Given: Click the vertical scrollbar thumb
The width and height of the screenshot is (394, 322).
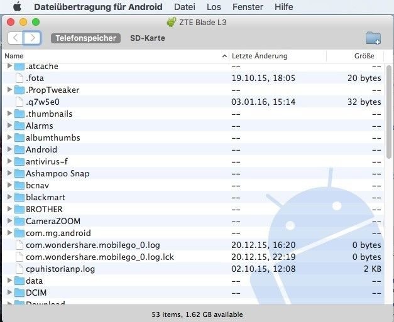Looking at the screenshot, I should [389, 112].
